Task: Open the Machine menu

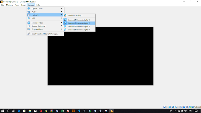Action: (9, 5)
